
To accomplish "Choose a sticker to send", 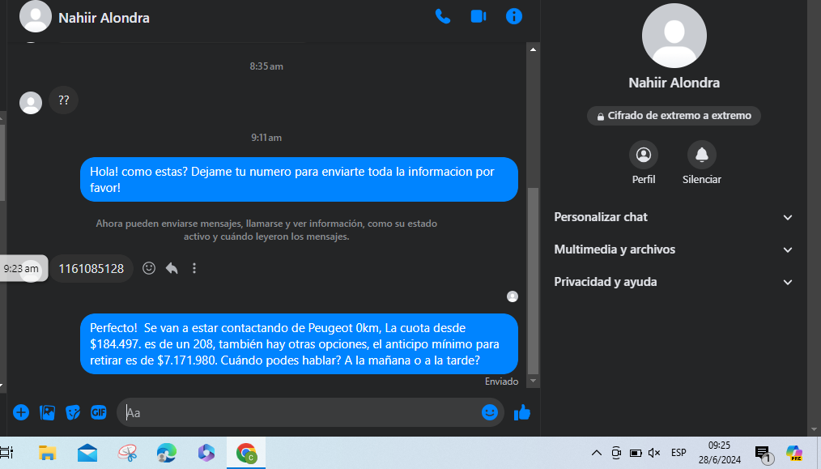I will pyautogui.click(x=73, y=412).
